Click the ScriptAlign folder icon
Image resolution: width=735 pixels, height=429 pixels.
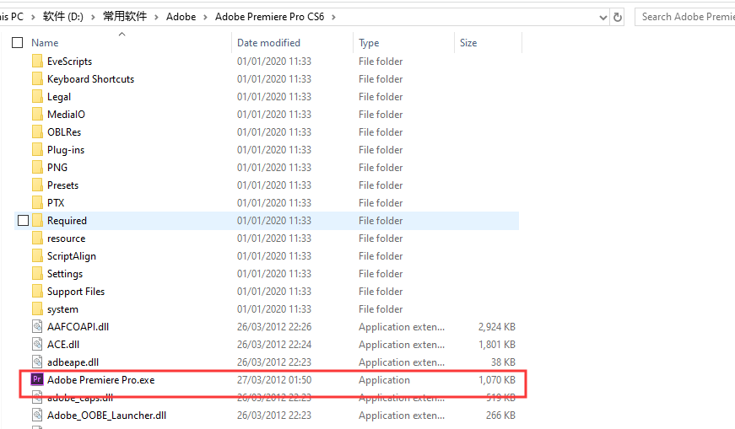pos(37,255)
